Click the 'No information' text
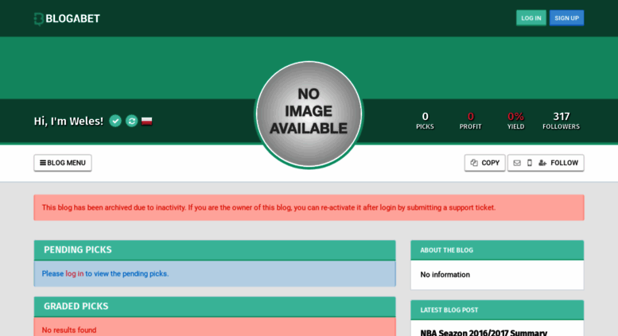Viewport: 618px width, 336px height. click(x=445, y=275)
